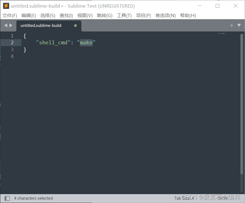
Task: Open the 编辑(E) menu
Action: pos(28,16)
